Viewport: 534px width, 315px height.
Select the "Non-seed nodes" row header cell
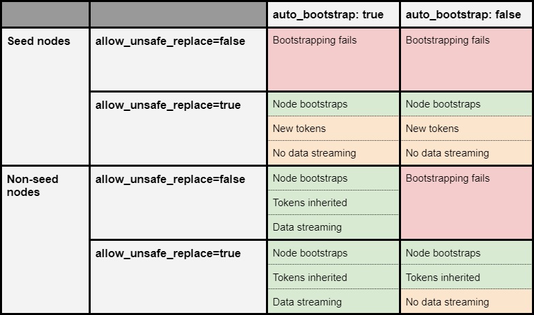click(33, 185)
